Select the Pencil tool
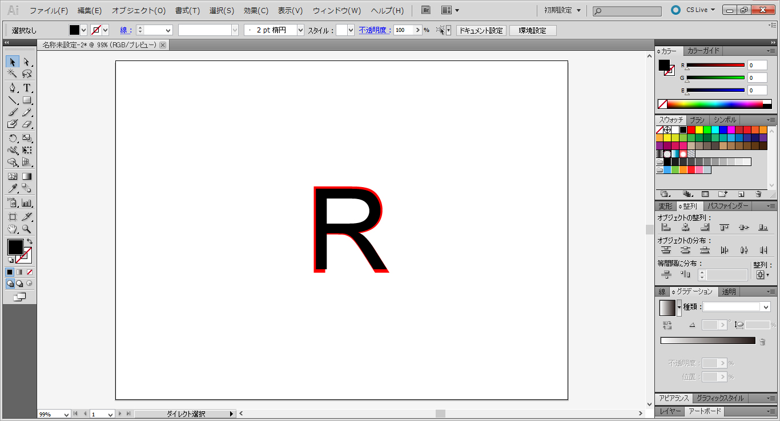This screenshot has height=421, width=780. tap(26, 112)
